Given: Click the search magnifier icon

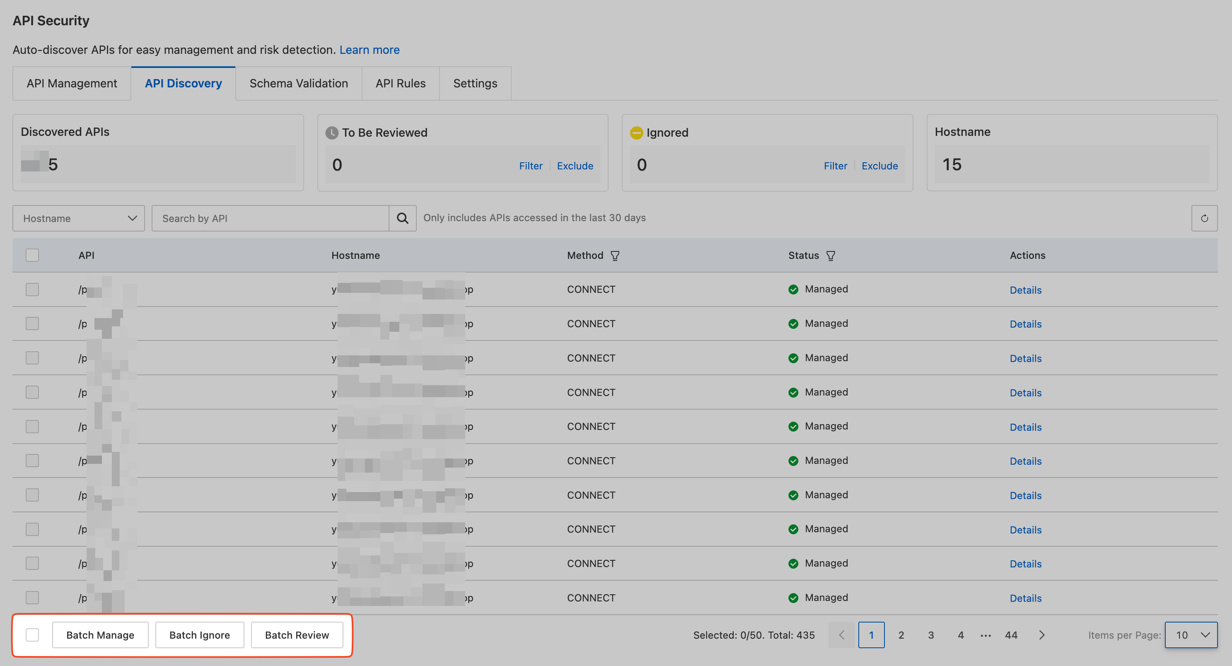Looking at the screenshot, I should point(402,219).
